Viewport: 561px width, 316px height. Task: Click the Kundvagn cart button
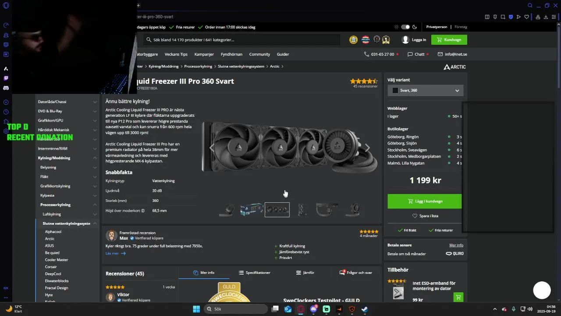coord(449,39)
